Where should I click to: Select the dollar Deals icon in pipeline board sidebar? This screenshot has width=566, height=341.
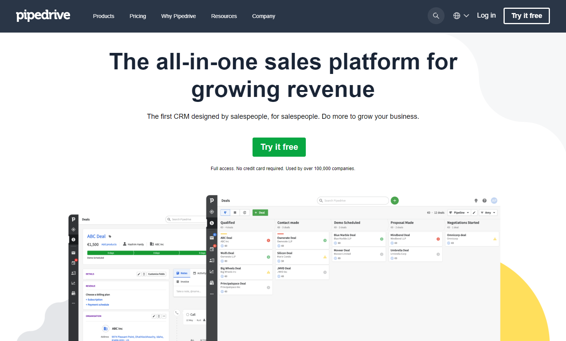[x=212, y=223]
